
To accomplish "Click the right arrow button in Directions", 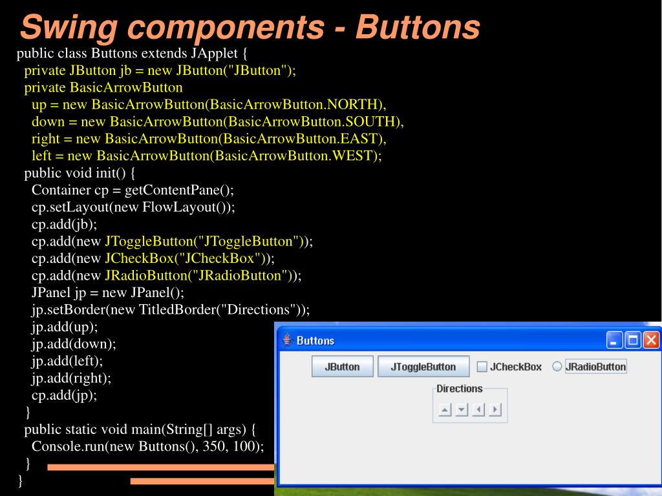I will pos(495,409).
